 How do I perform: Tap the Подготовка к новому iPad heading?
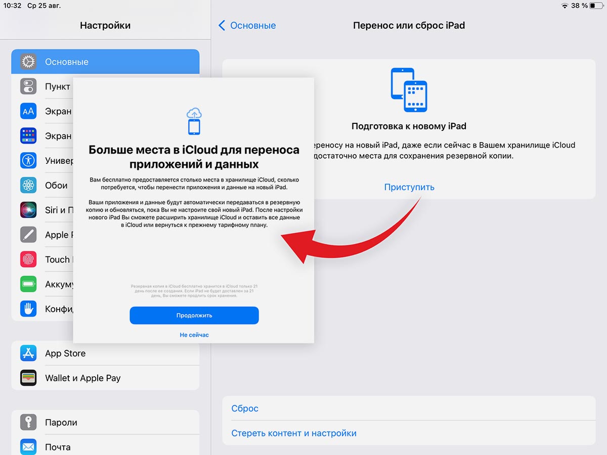pyautogui.click(x=409, y=126)
